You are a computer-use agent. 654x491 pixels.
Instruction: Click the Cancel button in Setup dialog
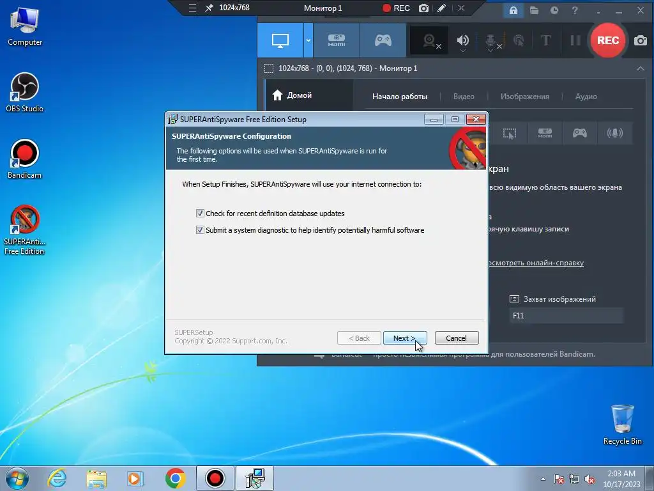tap(456, 338)
